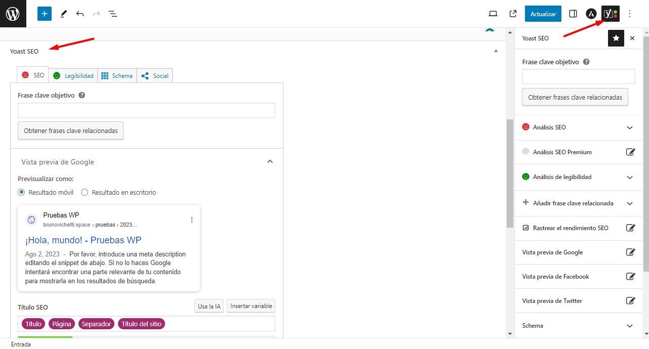Open the three-dot Options menu
This screenshot has width=649, height=349.
pos(630,14)
